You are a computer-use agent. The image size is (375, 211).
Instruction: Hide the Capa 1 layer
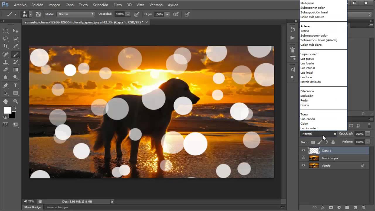pos(304,150)
